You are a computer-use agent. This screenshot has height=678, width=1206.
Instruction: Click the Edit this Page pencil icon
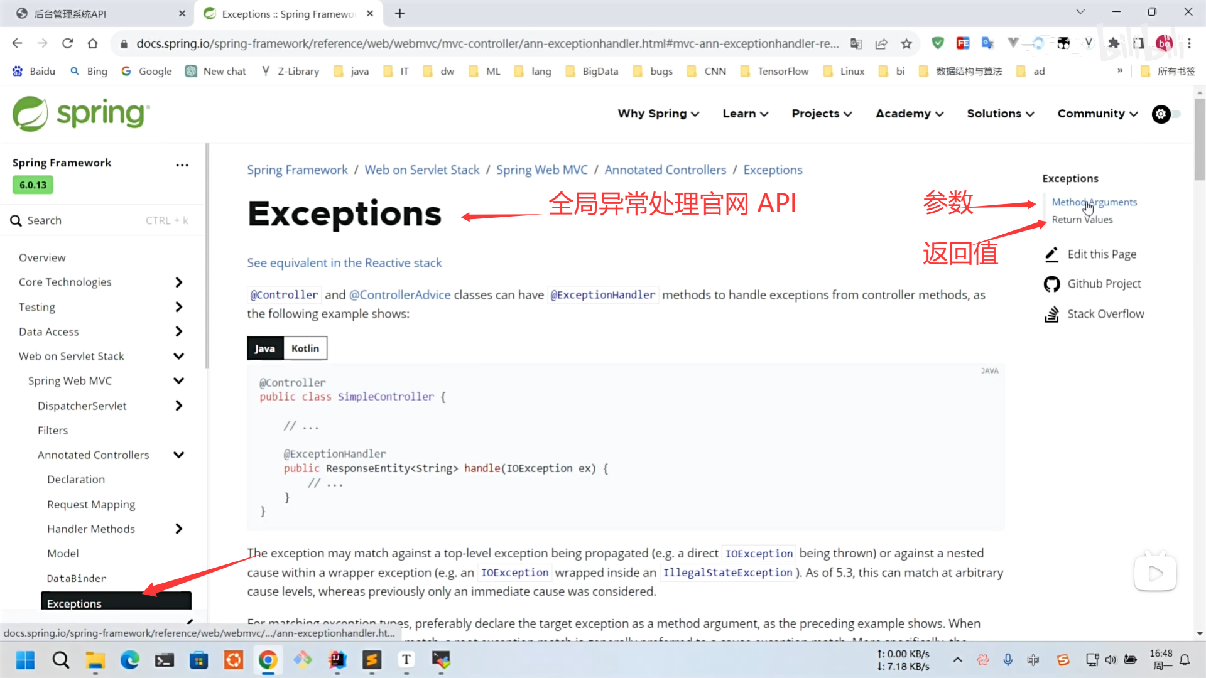click(x=1051, y=254)
